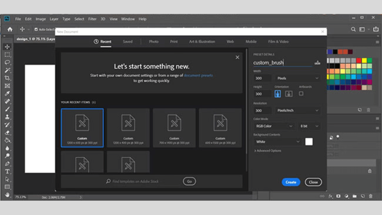Select the Frame tool
Image resolution: width=382 pixels, height=215 pixels.
click(7, 86)
